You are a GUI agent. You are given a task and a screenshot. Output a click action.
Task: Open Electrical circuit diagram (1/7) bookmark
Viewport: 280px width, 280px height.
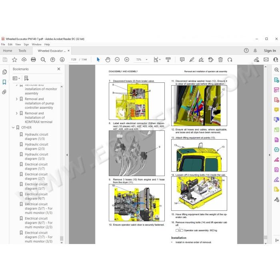(36, 166)
